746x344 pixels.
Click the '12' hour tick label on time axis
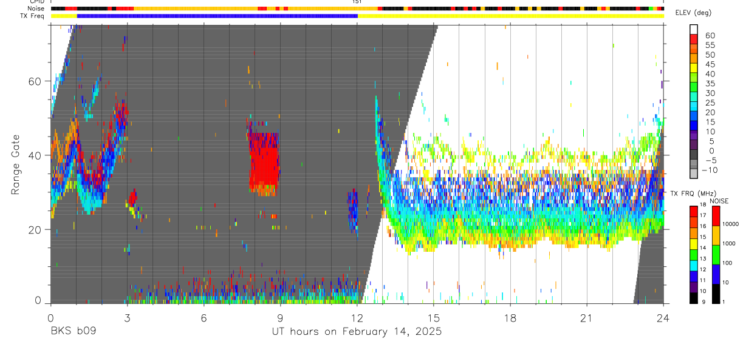tap(357, 317)
